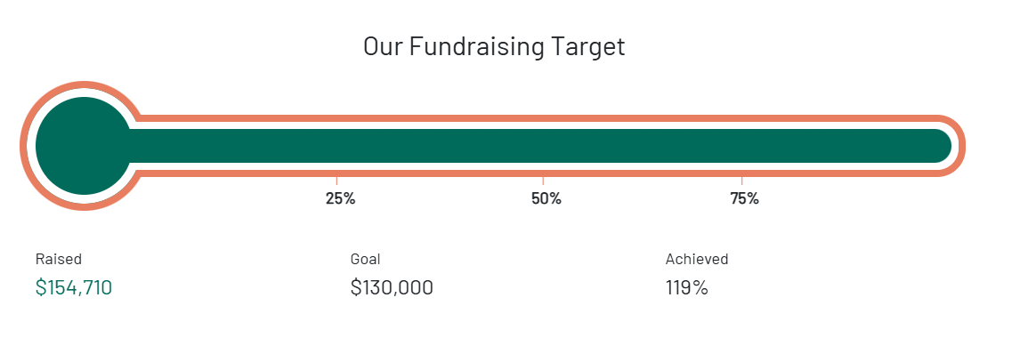Click the 'Raised' label
The image size is (1028, 338).
pos(59,260)
